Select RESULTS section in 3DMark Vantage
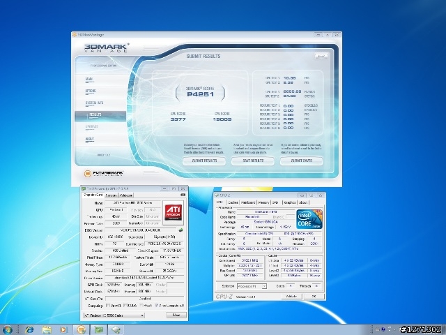Viewport: 446px width, 335px height. click(x=100, y=115)
